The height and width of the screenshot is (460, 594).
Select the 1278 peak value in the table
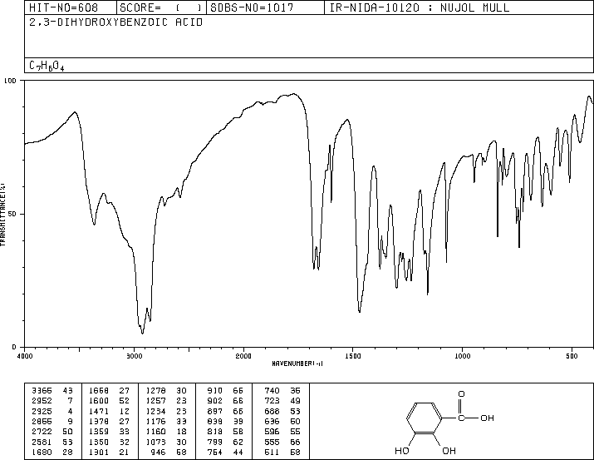(x=155, y=391)
